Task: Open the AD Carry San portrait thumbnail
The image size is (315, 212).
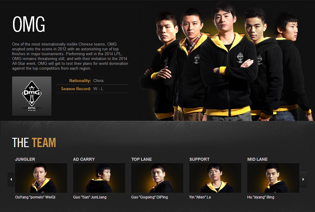Action: pyautogui.click(x=99, y=178)
